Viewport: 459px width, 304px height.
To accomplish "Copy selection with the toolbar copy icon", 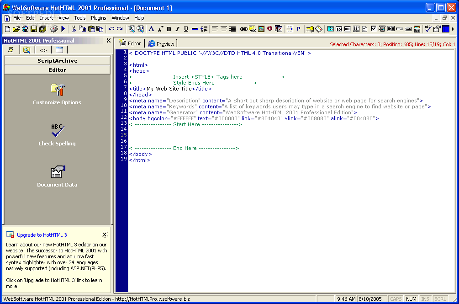I will pyautogui.click(x=83, y=29).
